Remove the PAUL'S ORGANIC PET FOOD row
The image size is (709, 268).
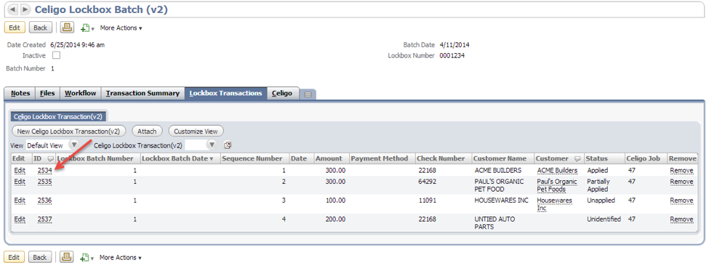(x=681, y=182)
